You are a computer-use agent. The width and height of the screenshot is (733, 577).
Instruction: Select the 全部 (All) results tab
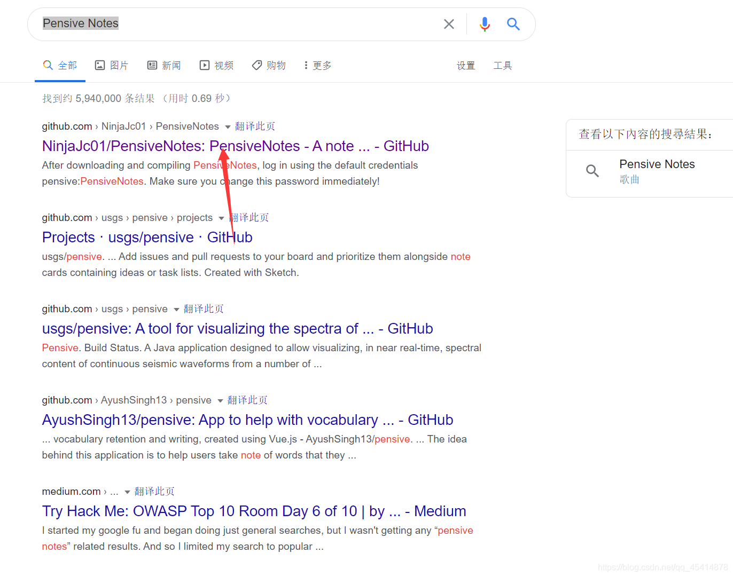click(60, 66)
